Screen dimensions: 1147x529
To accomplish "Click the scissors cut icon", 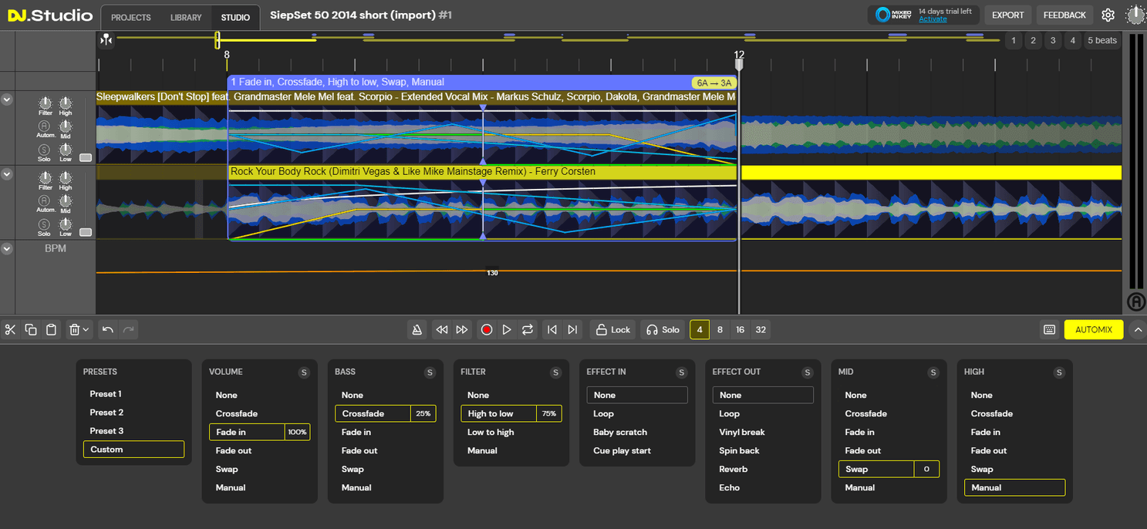I will click(x=10, y=330).
